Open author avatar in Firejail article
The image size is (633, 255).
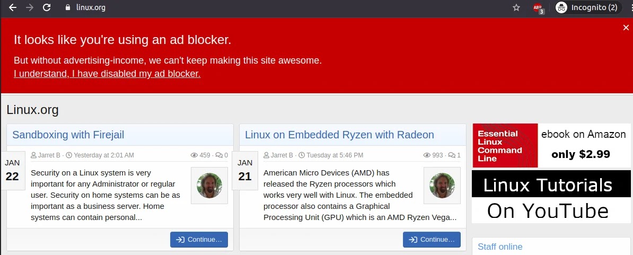click(x=209, y=186)
